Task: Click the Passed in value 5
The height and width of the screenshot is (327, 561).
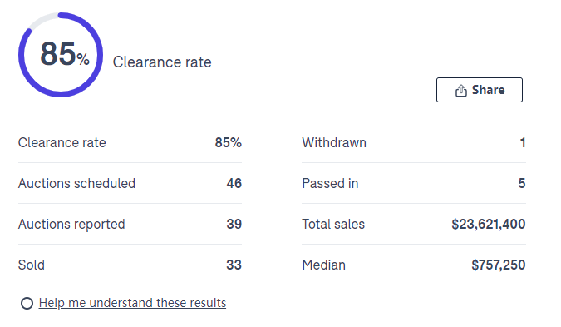Action: (x=522, y=183)
